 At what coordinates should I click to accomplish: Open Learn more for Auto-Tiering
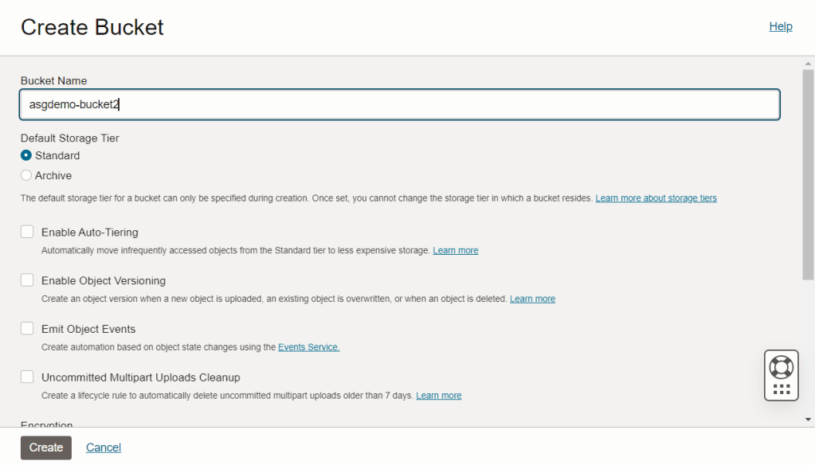tap(455, 250)
